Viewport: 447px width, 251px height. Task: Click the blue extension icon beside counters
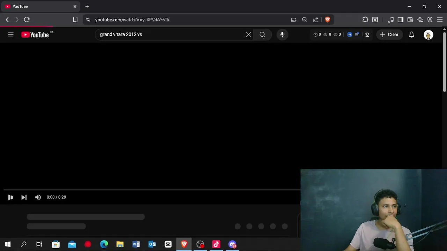350,35
